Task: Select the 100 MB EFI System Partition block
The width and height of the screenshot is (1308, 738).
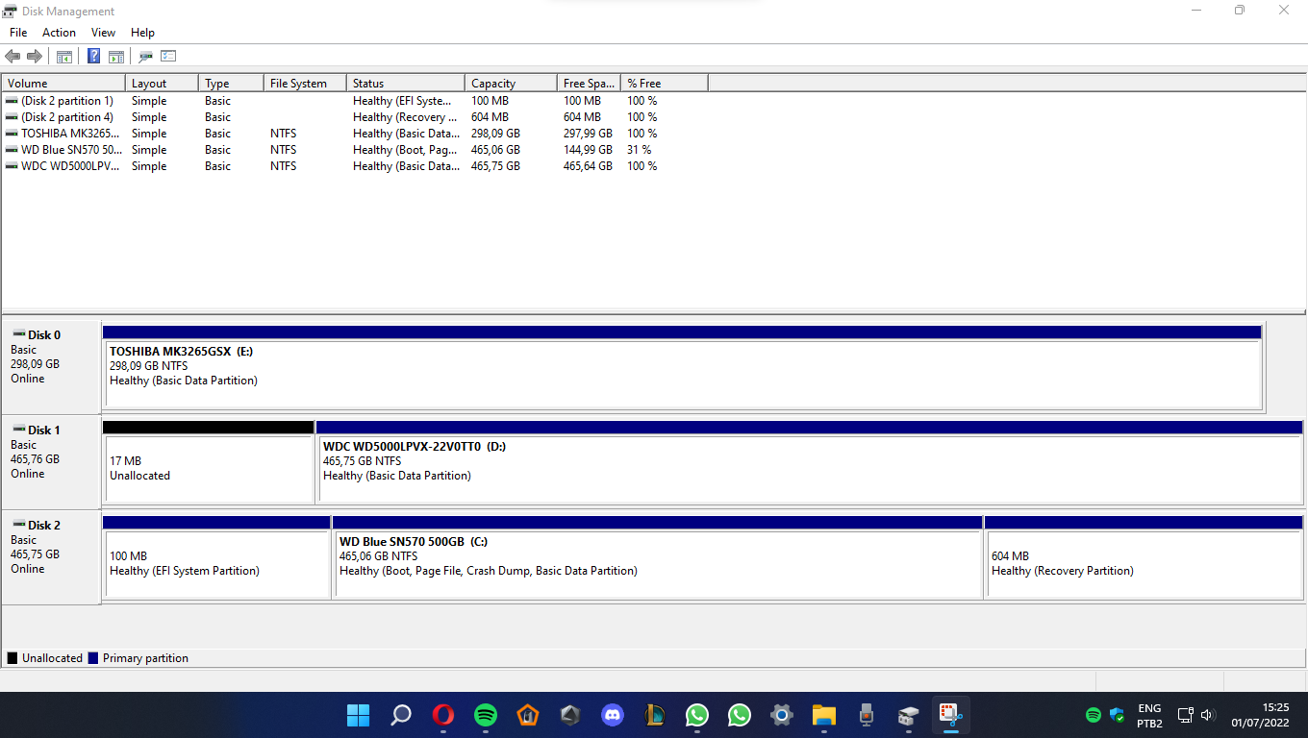Action: coord(216,557)
